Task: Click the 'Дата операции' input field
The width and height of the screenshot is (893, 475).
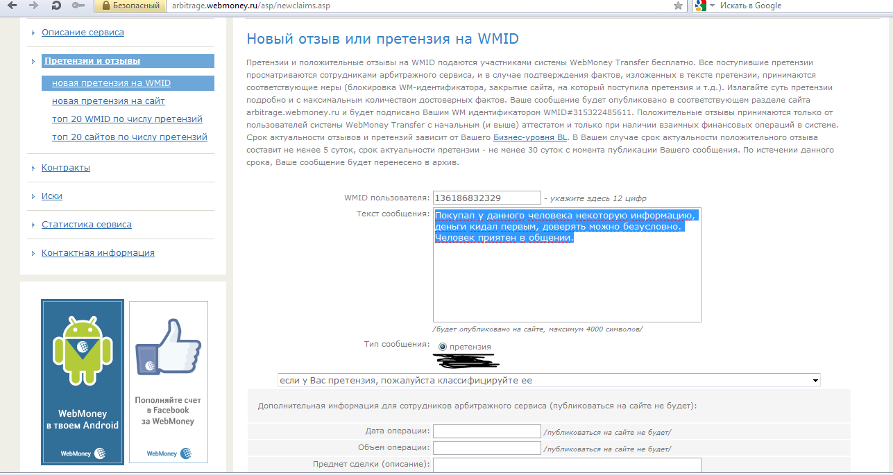Action: 487,431
